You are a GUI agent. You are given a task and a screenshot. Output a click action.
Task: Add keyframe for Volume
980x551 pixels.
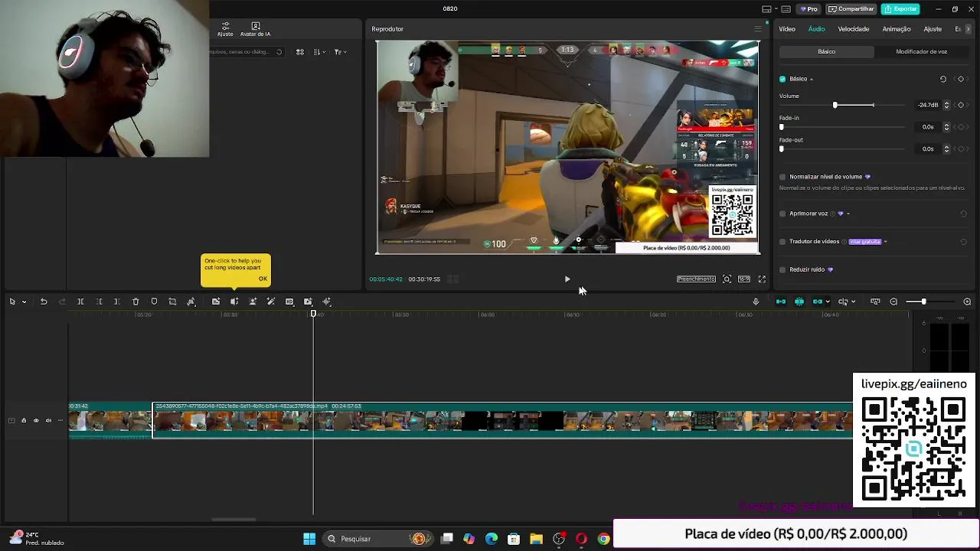(x=961, y=105)
